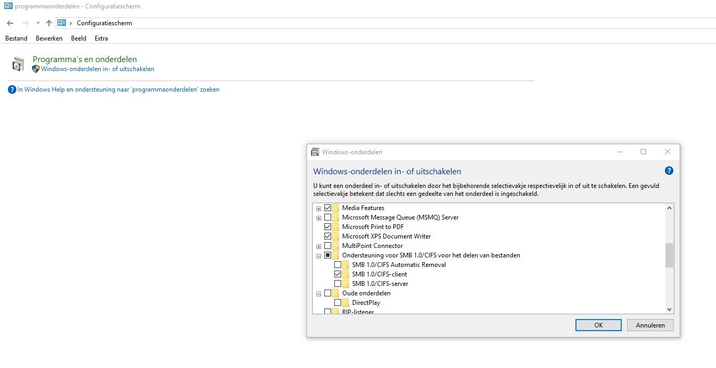Select the Microsoft XPS Document Writer row text
This screenshot has height=368, width=716.
386,236
